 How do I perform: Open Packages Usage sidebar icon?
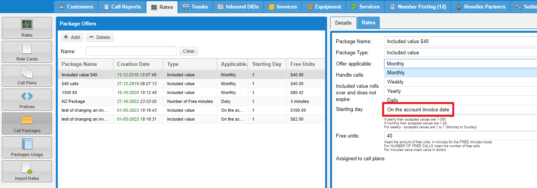(27, 147)
